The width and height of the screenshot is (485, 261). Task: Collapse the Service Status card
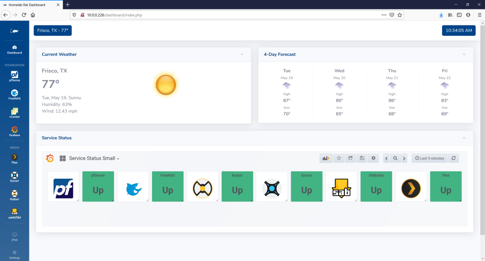(x=464, y=138)
